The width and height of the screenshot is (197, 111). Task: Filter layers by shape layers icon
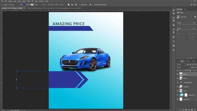coord(195,64)
